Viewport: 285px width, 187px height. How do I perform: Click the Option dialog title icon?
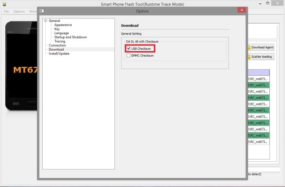[x=42, y=11]
